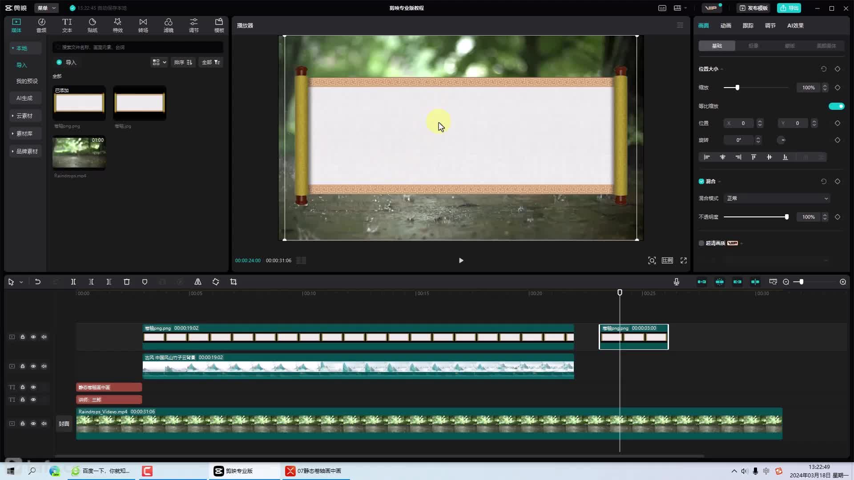
Task: Click the mirror flip icon
Action: (x=198, y=282)
